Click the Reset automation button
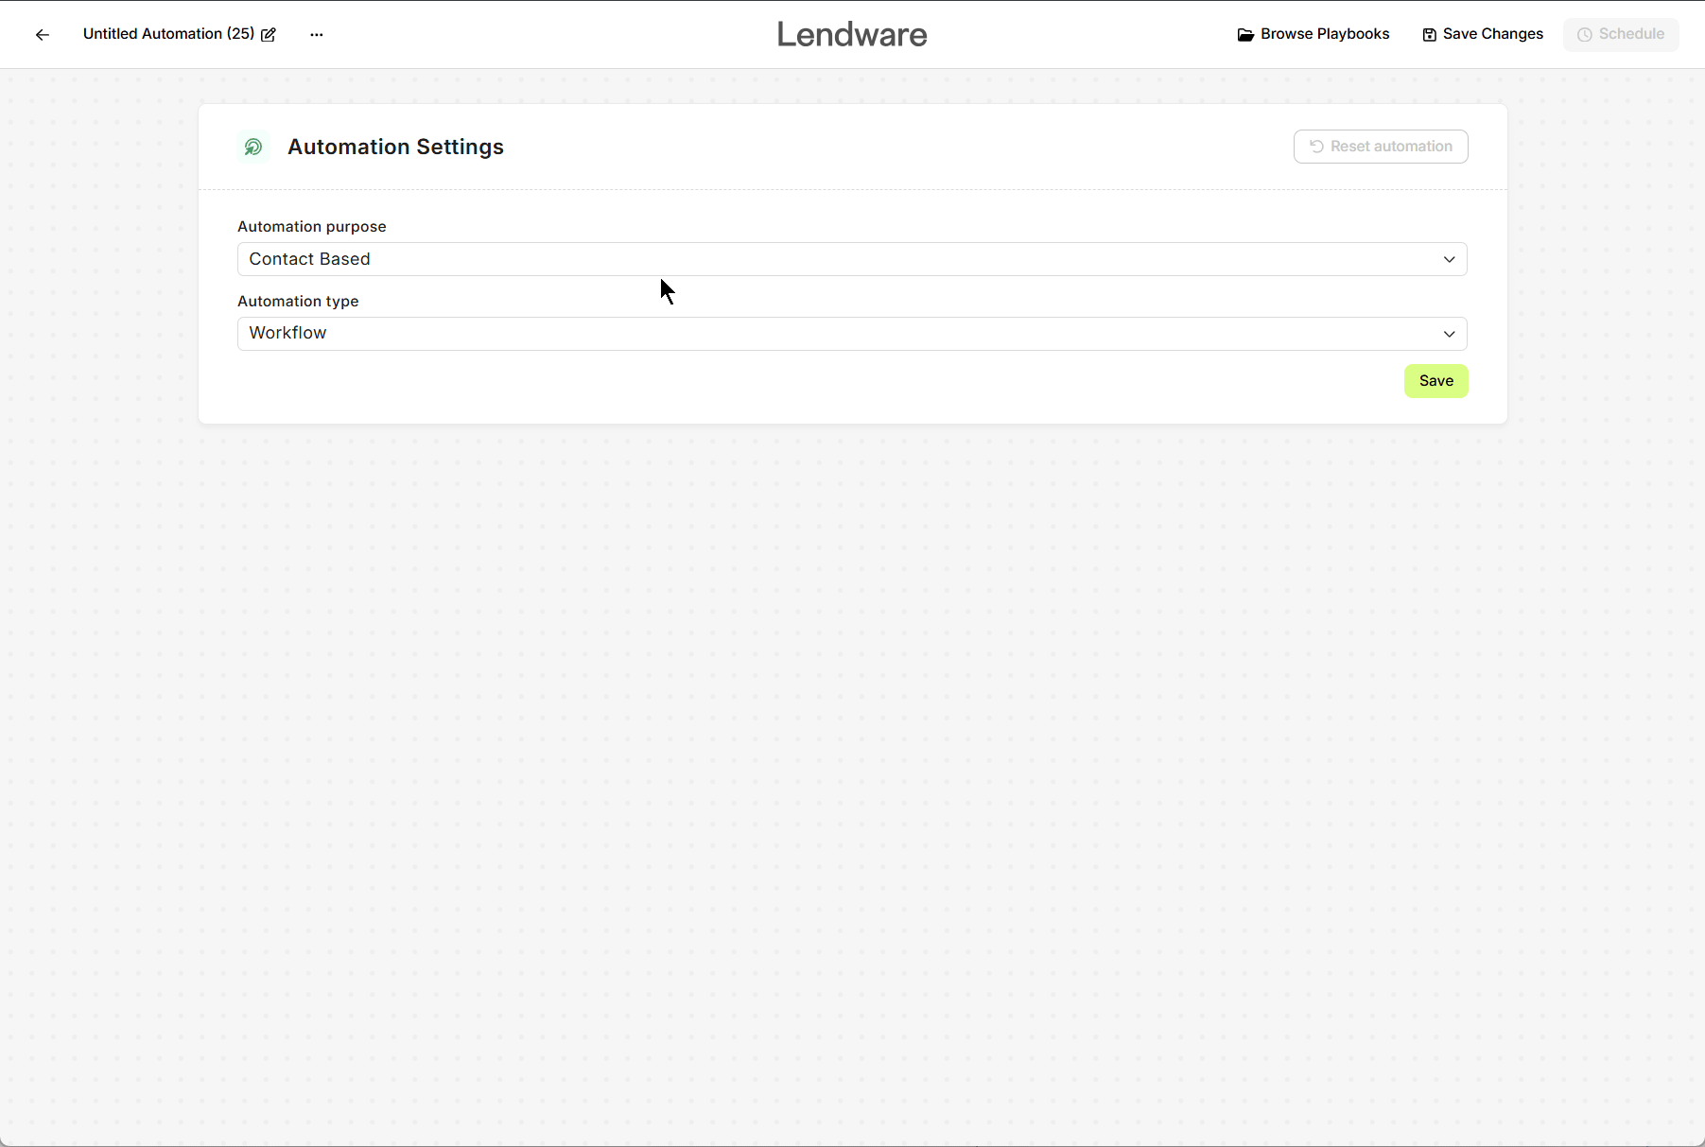Image resolution: width=1705 pixels, height=1147 pixels. (1381, 147)
